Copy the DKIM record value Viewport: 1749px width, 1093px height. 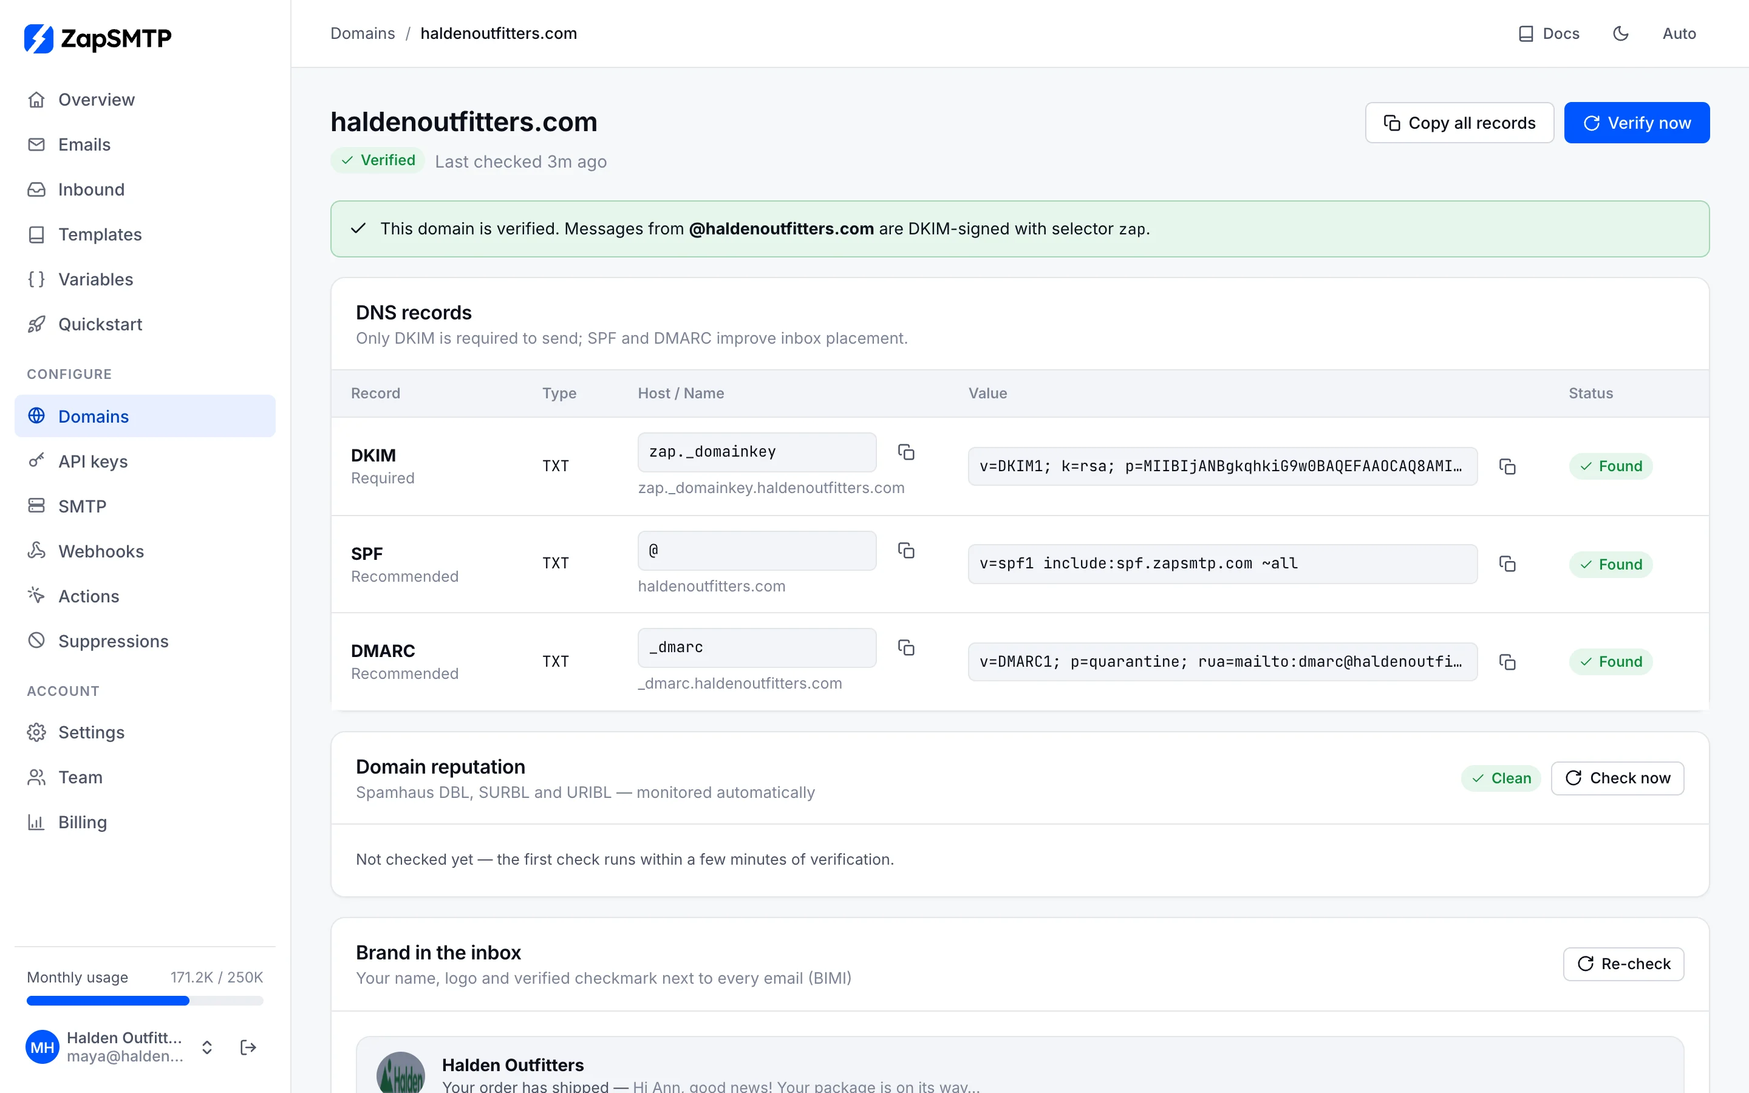point(1507,466)
